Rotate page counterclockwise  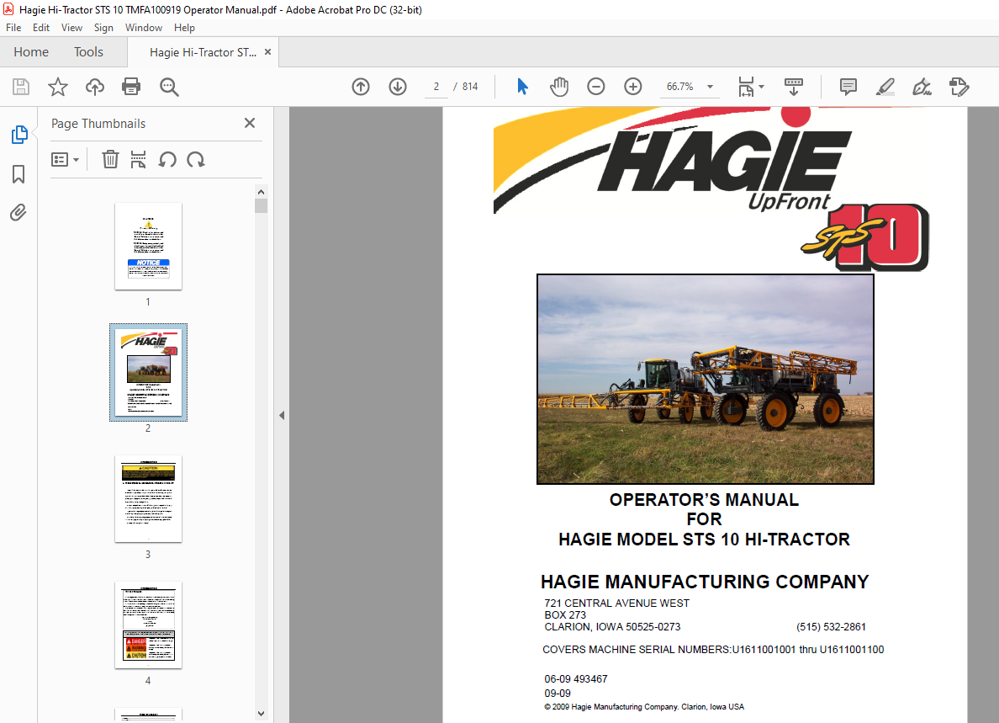click(x=167, y=159)
